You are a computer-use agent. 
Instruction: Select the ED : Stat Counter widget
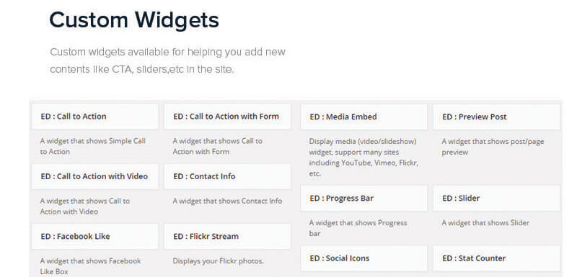click(496, 258)
